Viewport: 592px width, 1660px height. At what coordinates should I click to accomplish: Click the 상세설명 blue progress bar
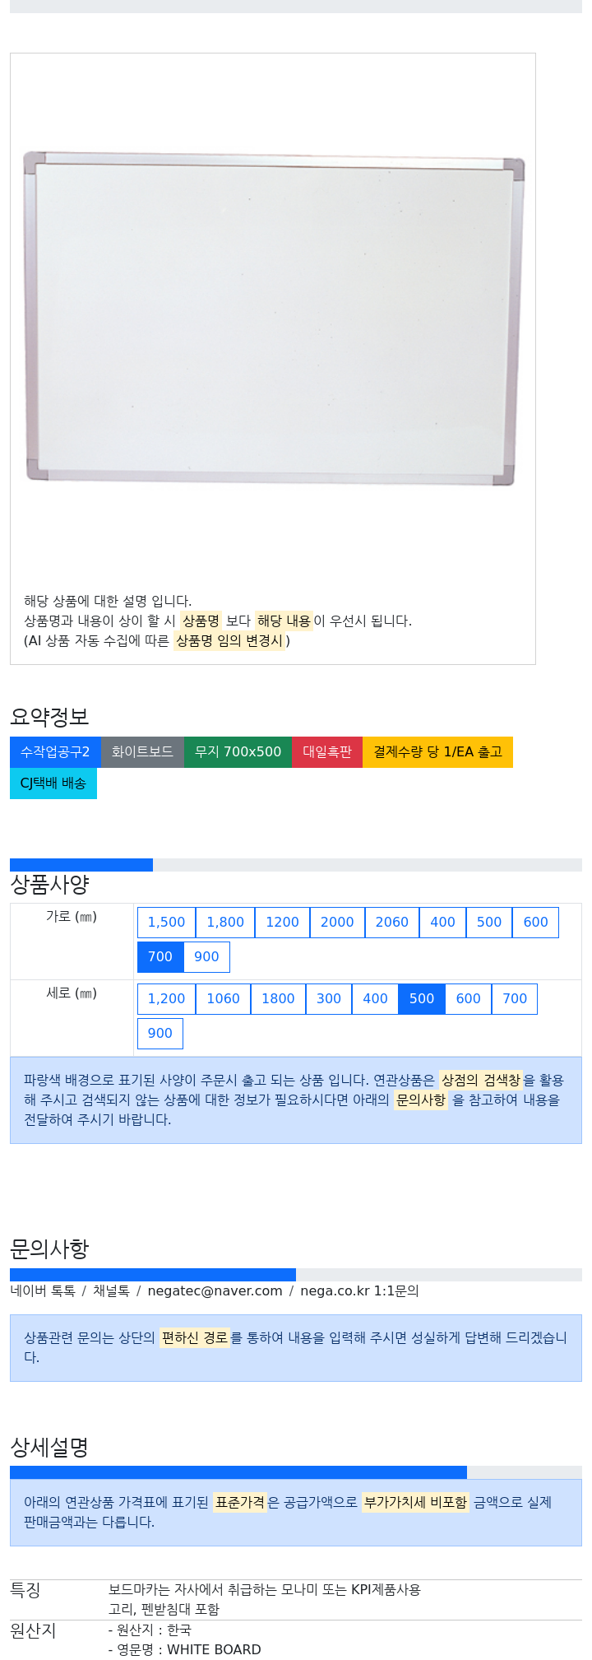click(238, 1472)
